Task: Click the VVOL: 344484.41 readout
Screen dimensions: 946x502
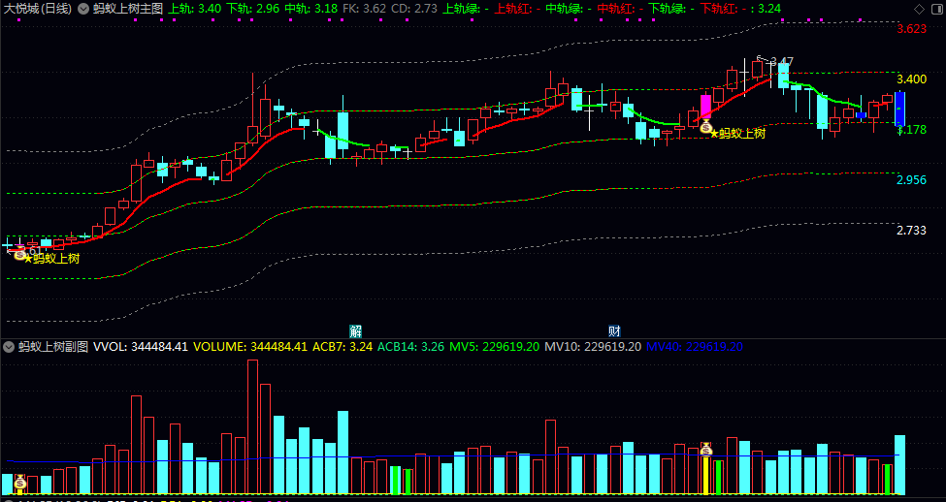Action: click(141, 347)
